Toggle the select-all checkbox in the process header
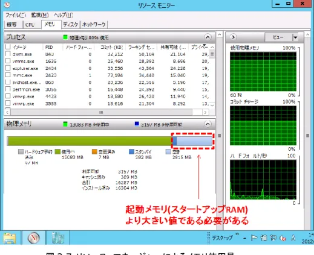314x255 pixels. 8,47
